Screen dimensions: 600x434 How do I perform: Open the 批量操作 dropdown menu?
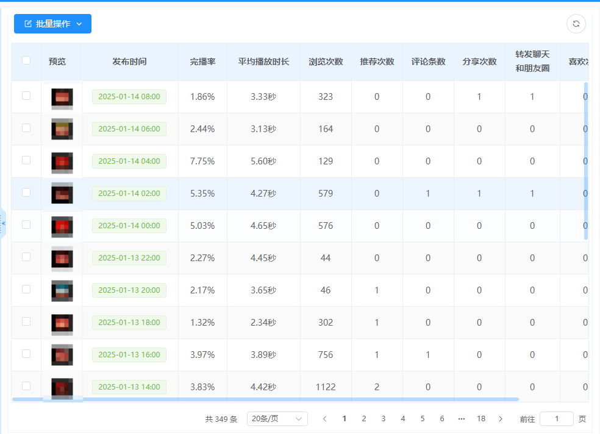(x=52, y=24)
